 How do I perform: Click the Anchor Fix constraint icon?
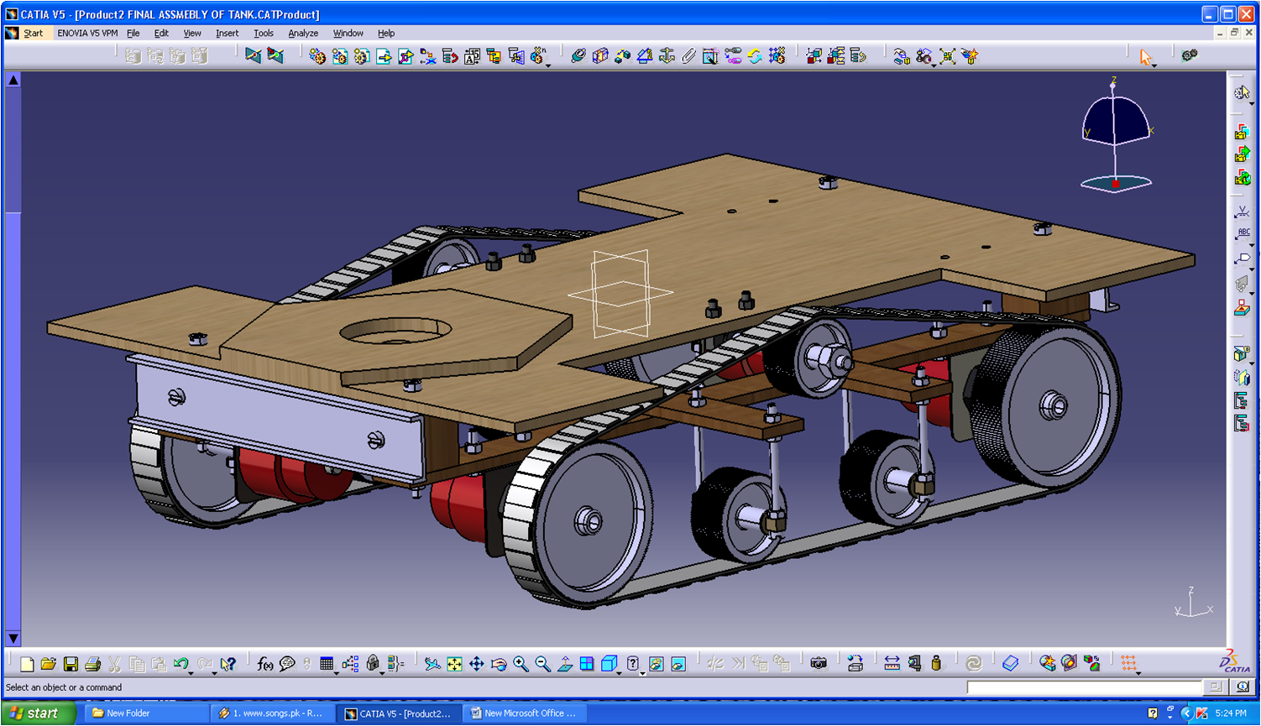tap(667, 56)
